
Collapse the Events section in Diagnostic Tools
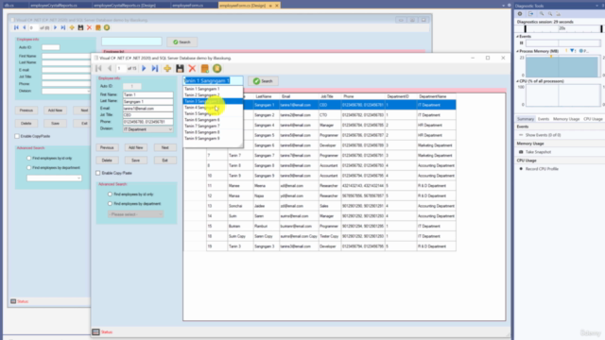click(517, 36)
